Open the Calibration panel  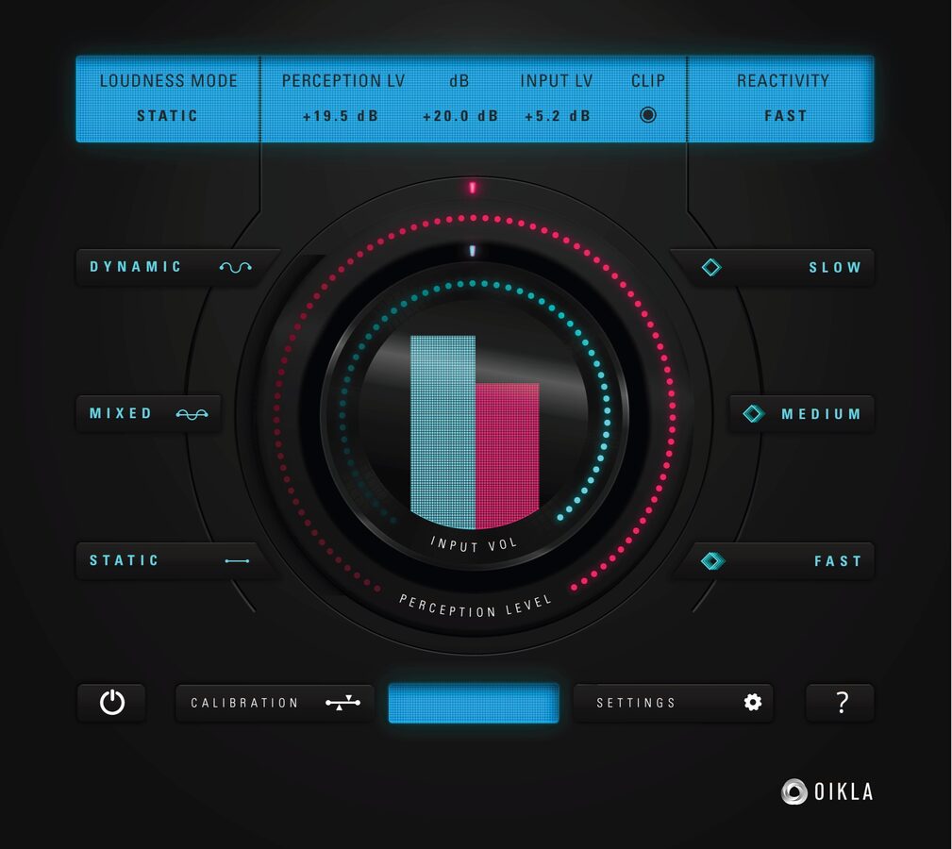pyautogui.click(x=275, y=702)
